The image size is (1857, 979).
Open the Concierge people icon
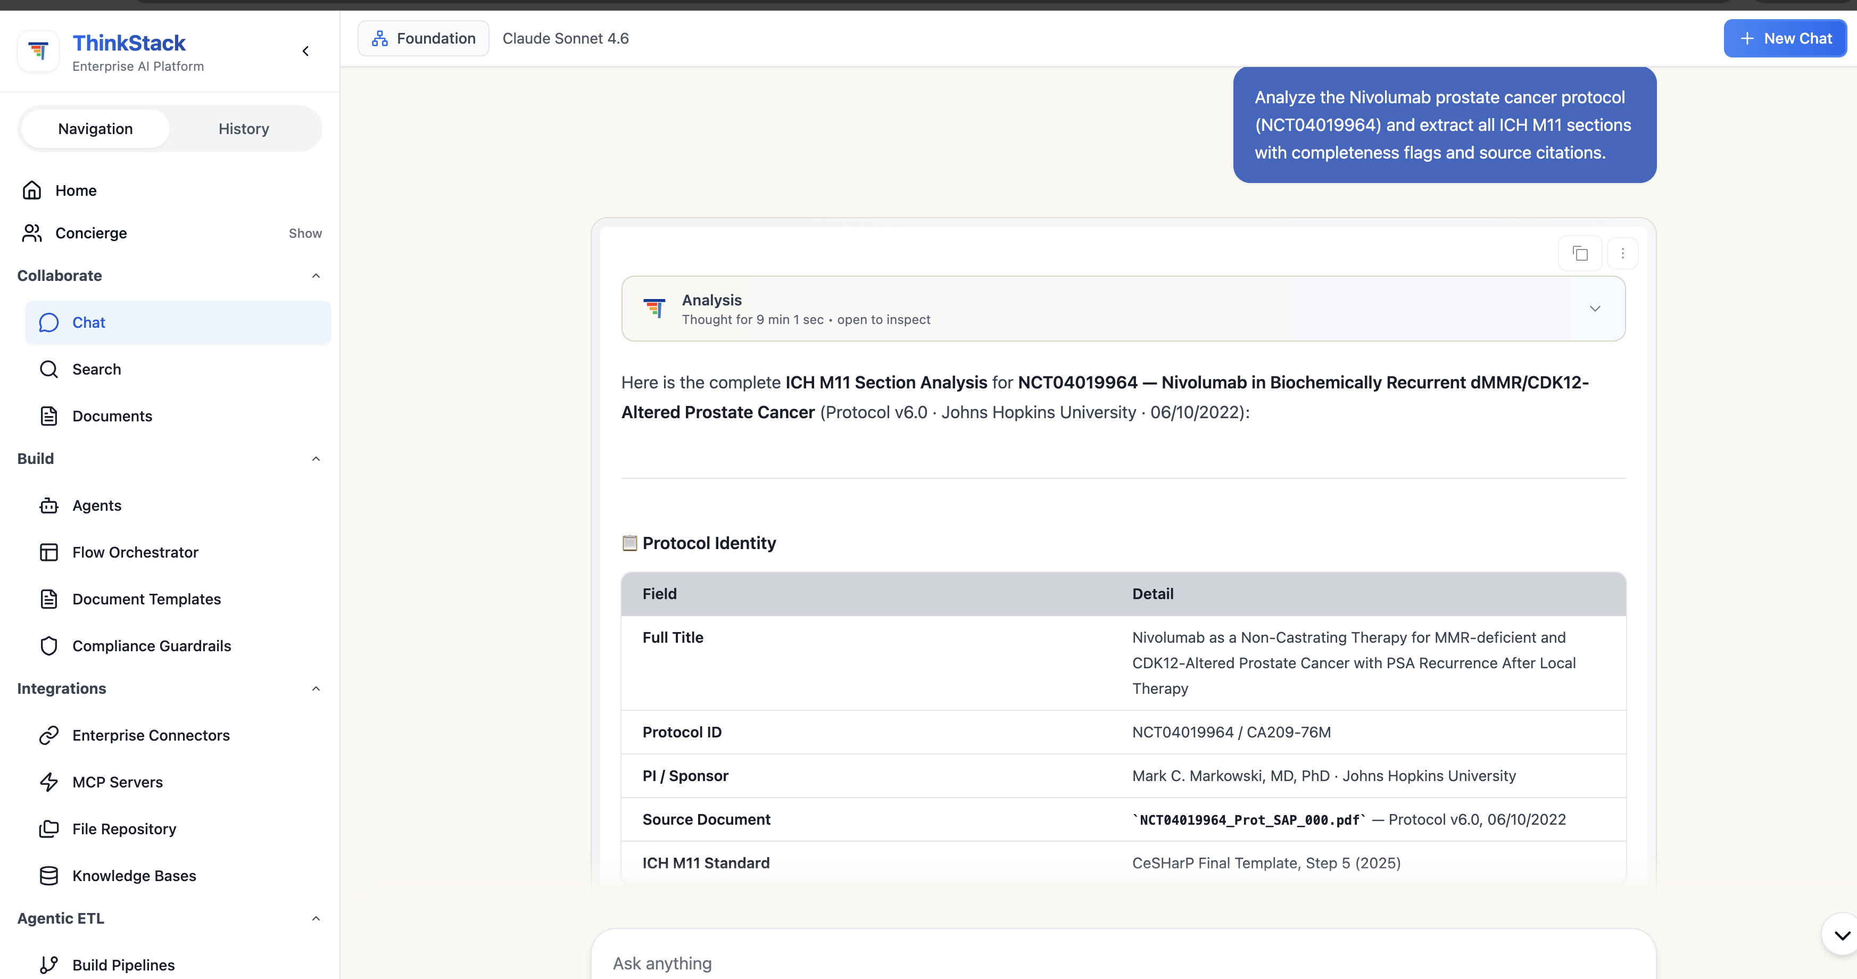coord(32,233)
